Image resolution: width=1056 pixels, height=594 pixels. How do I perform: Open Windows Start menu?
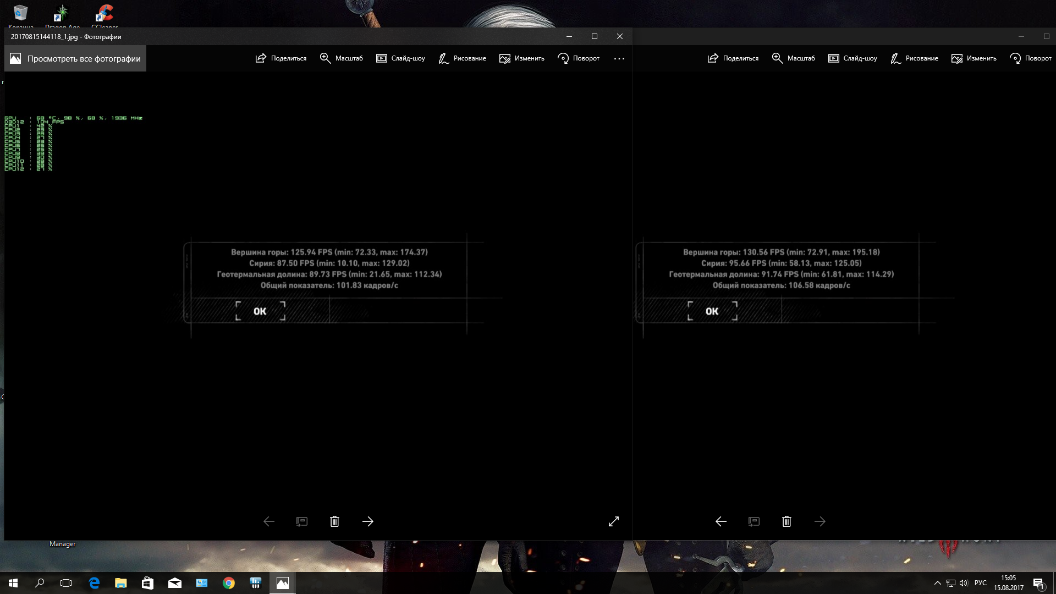13,583
